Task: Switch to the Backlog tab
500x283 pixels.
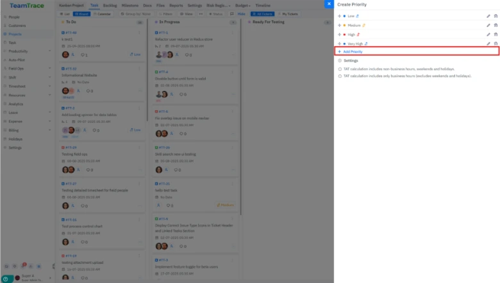Action: coord(110,4)
